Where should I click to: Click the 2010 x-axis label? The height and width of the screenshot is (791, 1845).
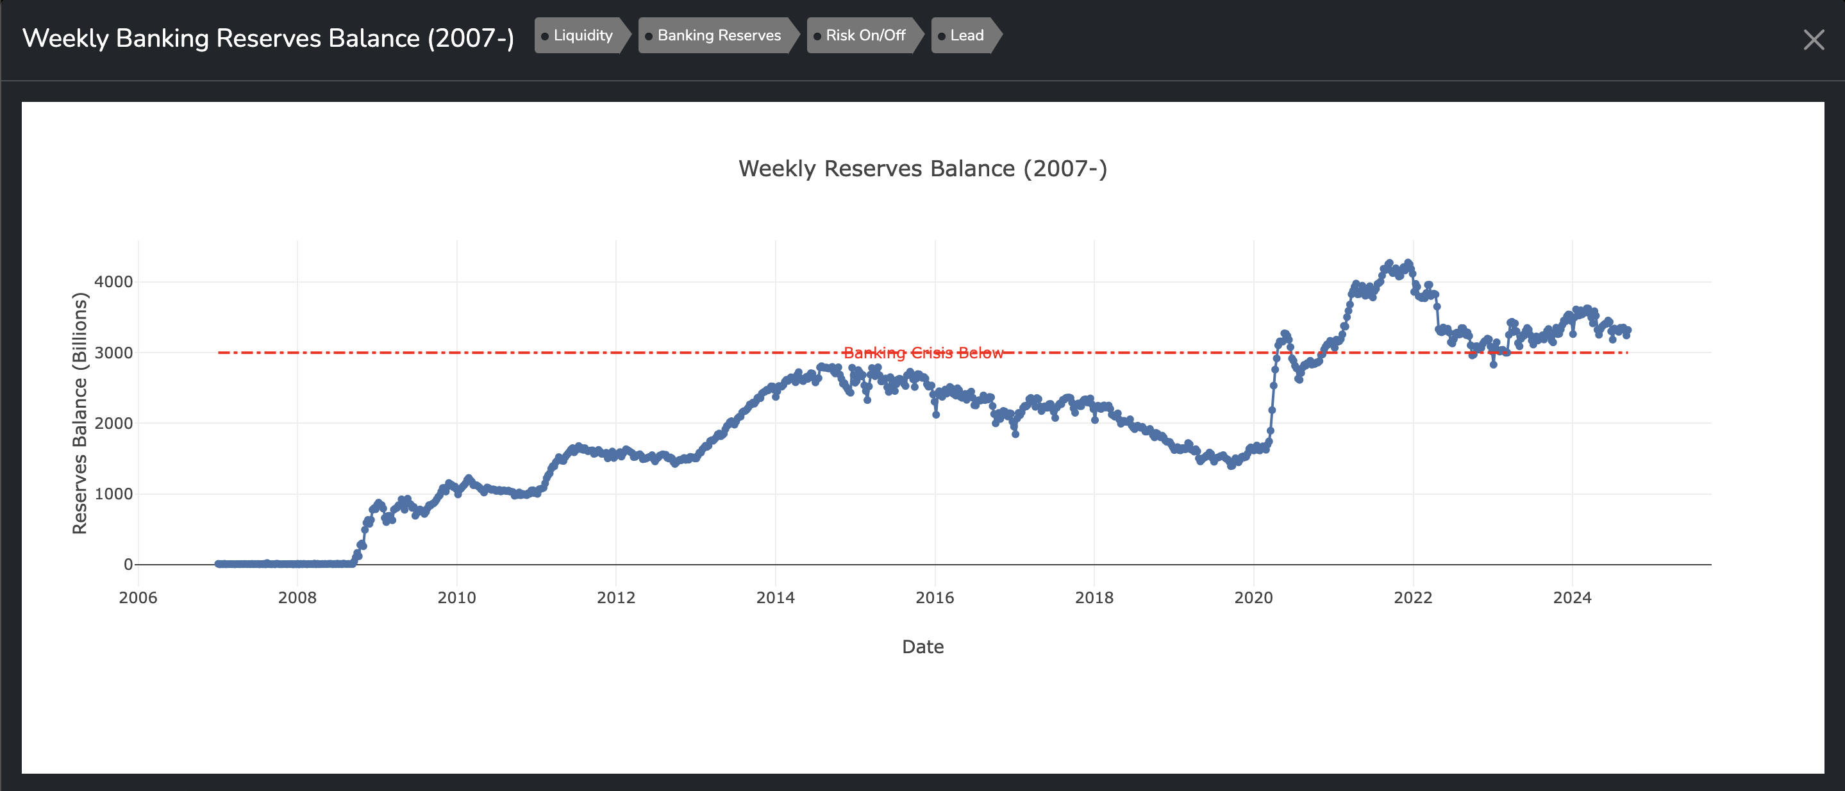(457, 597)
